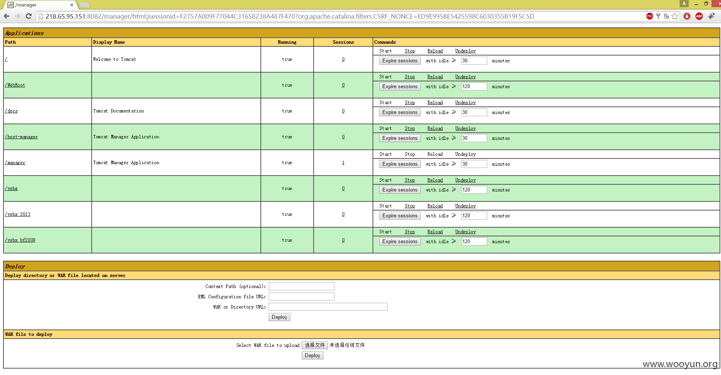The image size is (721, 375).
Task: Close the /manager browser tab
Action: [x=71, y=5]
